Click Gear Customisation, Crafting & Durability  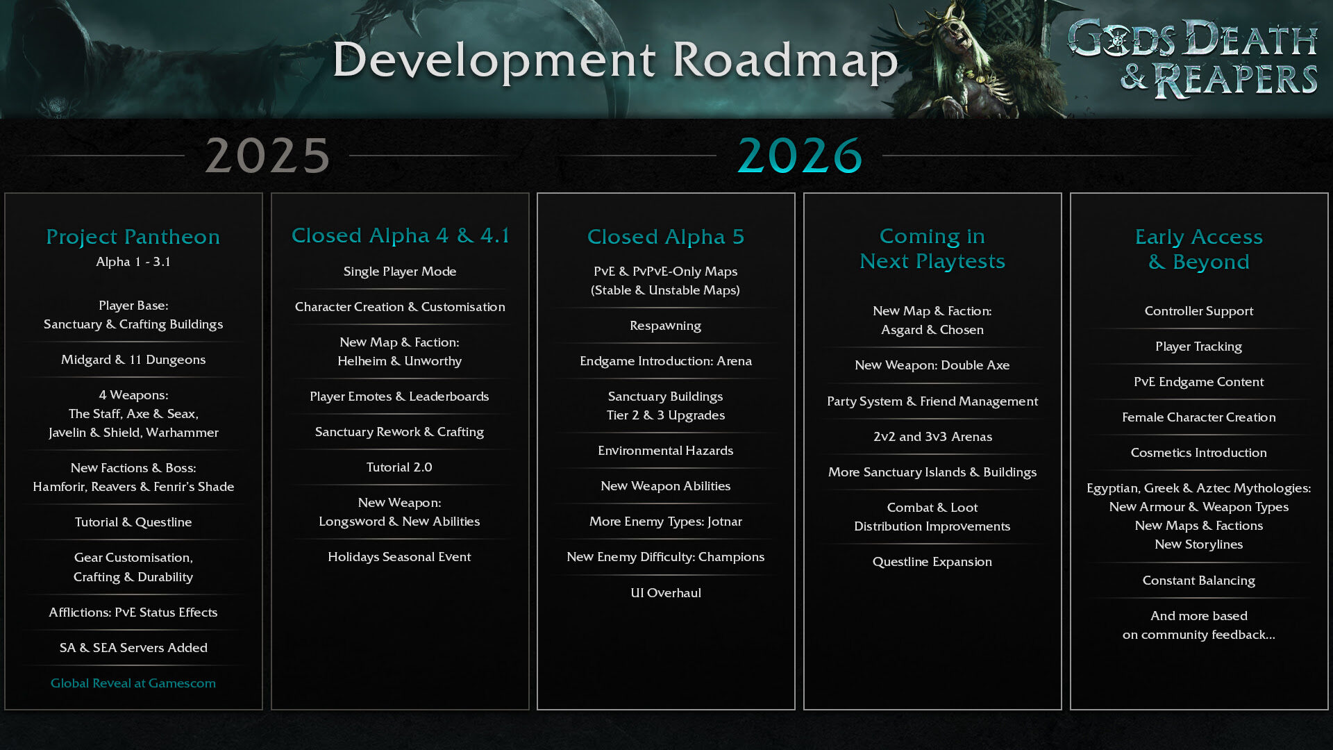click(x=133, y=567)
